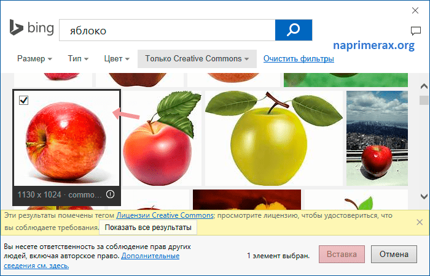This screenshot has width=430, height=276.
Task: Click the 1130 x 1024 image caption
Action: pos(60,194)
